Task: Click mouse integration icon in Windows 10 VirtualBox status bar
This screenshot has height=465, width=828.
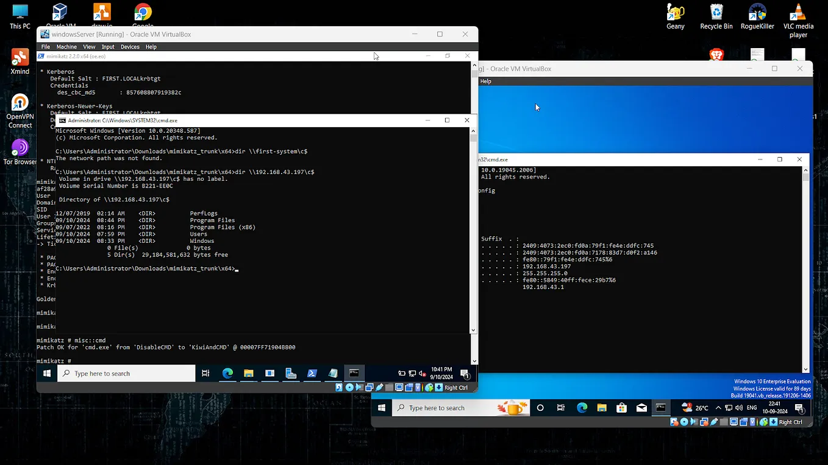Action: 764,422
